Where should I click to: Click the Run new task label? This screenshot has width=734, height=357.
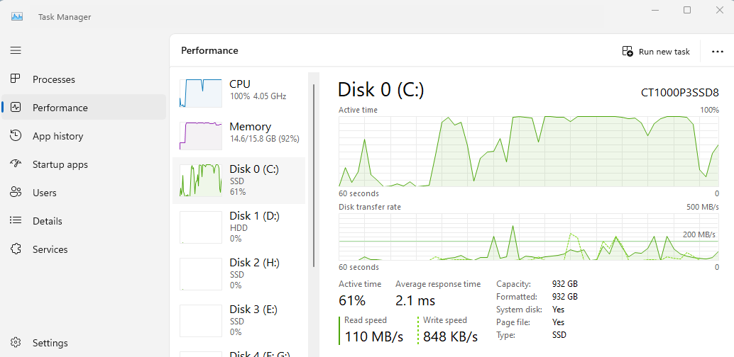point(664,52)
